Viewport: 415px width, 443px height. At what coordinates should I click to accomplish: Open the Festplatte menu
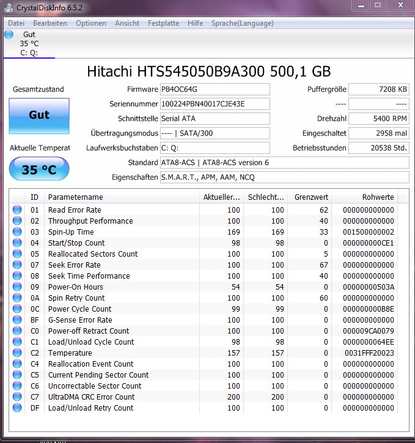(164, 23)
